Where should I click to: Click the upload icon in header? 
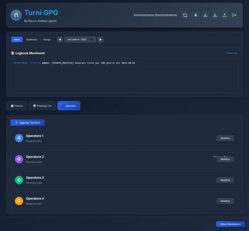pyautogui.click(x=225, y=15)
